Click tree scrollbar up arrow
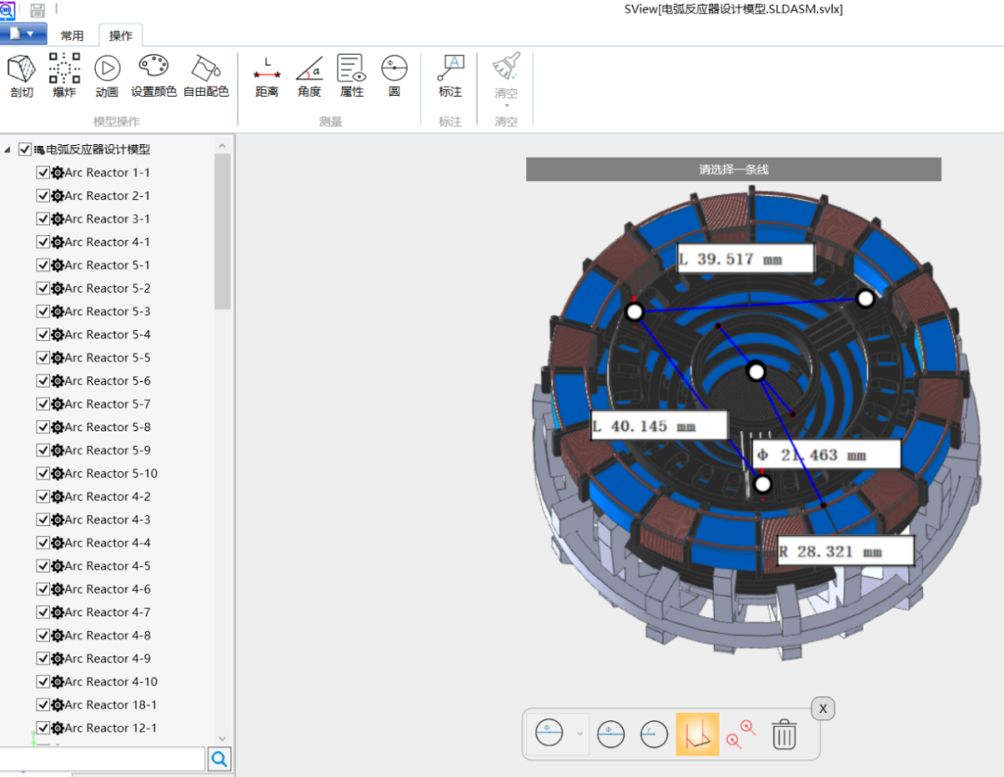Image resolution: width=1004 pixels, height=777 pixels. [x=222, y=146]
